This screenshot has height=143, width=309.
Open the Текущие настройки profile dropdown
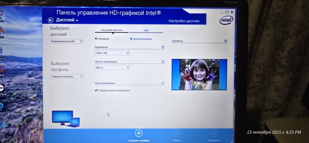(x=67, y=76)
